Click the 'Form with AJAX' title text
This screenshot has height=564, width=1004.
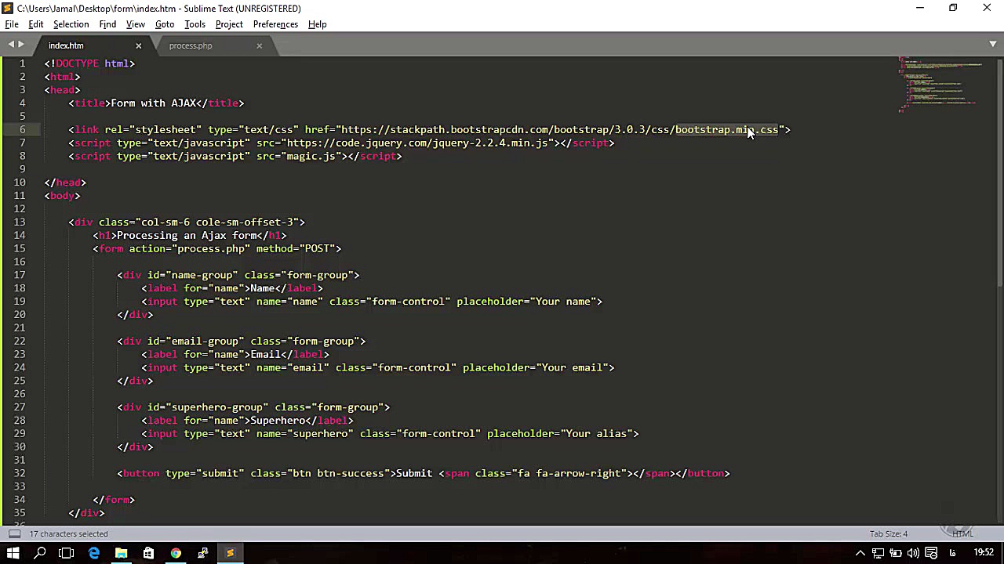coord(153,103)
